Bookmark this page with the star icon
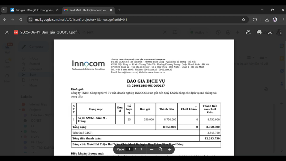286x161 pixels. (243, 19)
